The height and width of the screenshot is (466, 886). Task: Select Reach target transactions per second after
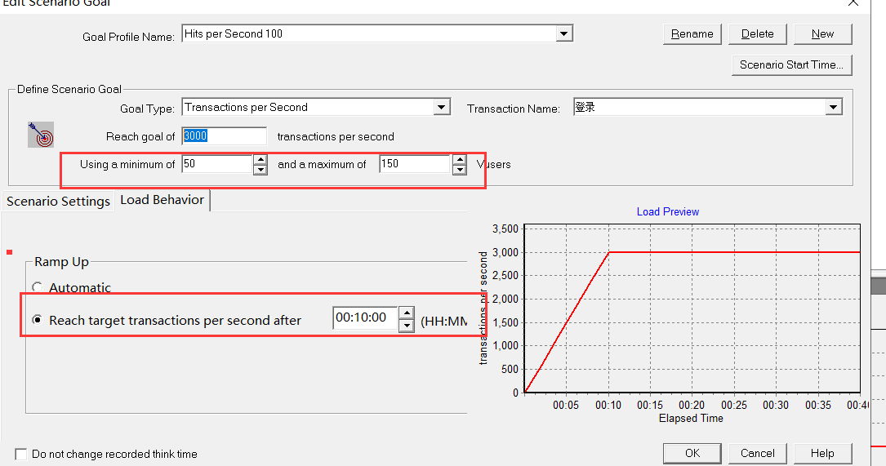pyautogui.click(x=38, y=321)
